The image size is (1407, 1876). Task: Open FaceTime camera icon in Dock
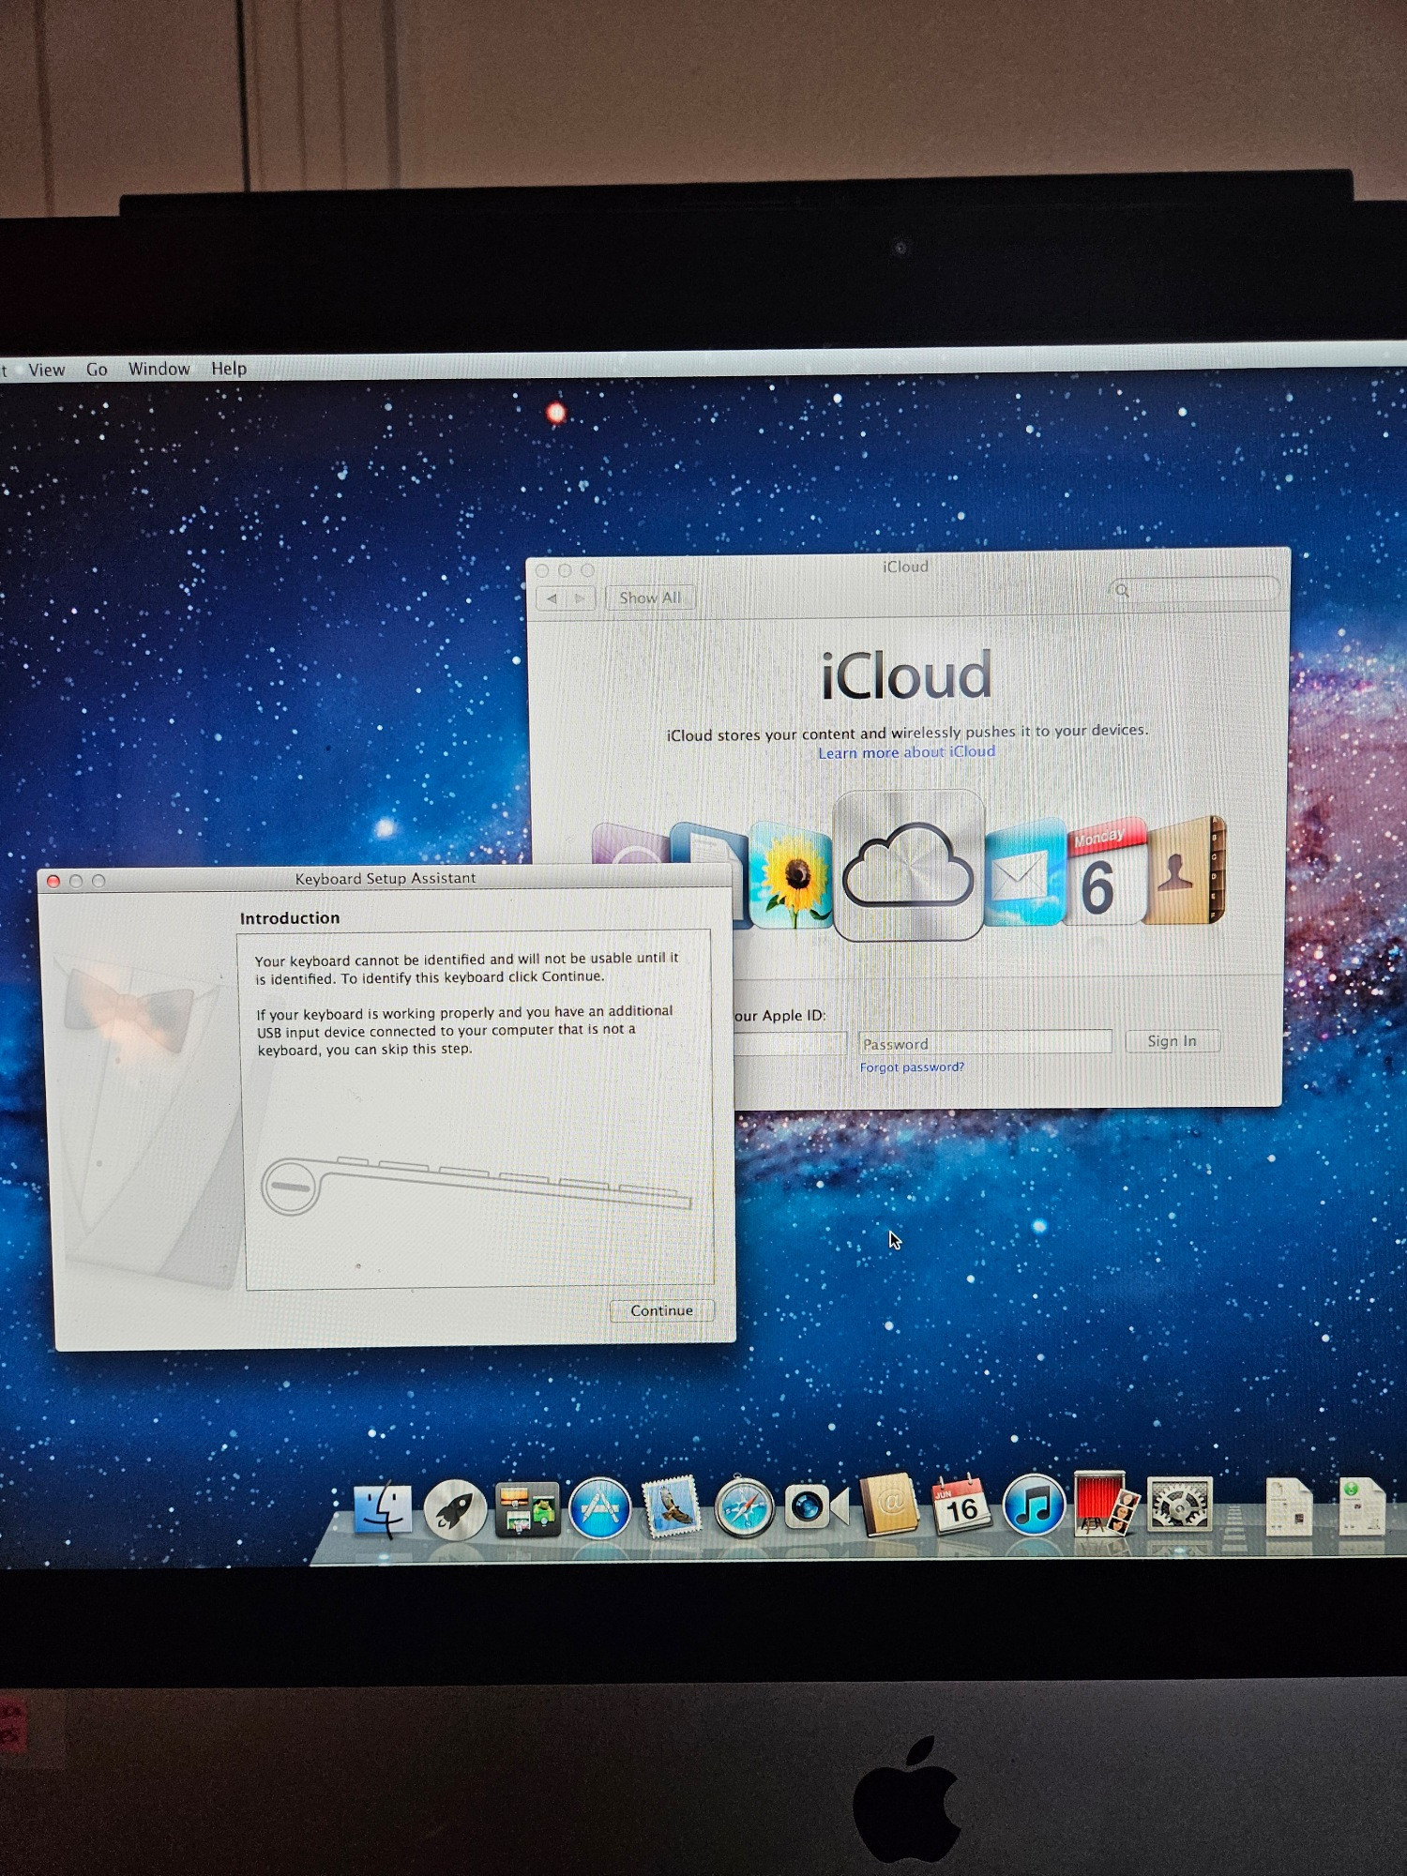click(815, 1507)
